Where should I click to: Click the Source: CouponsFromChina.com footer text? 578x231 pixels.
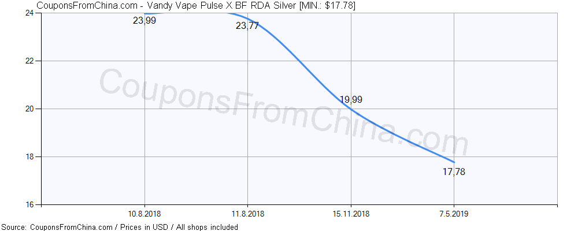point(57,227)
